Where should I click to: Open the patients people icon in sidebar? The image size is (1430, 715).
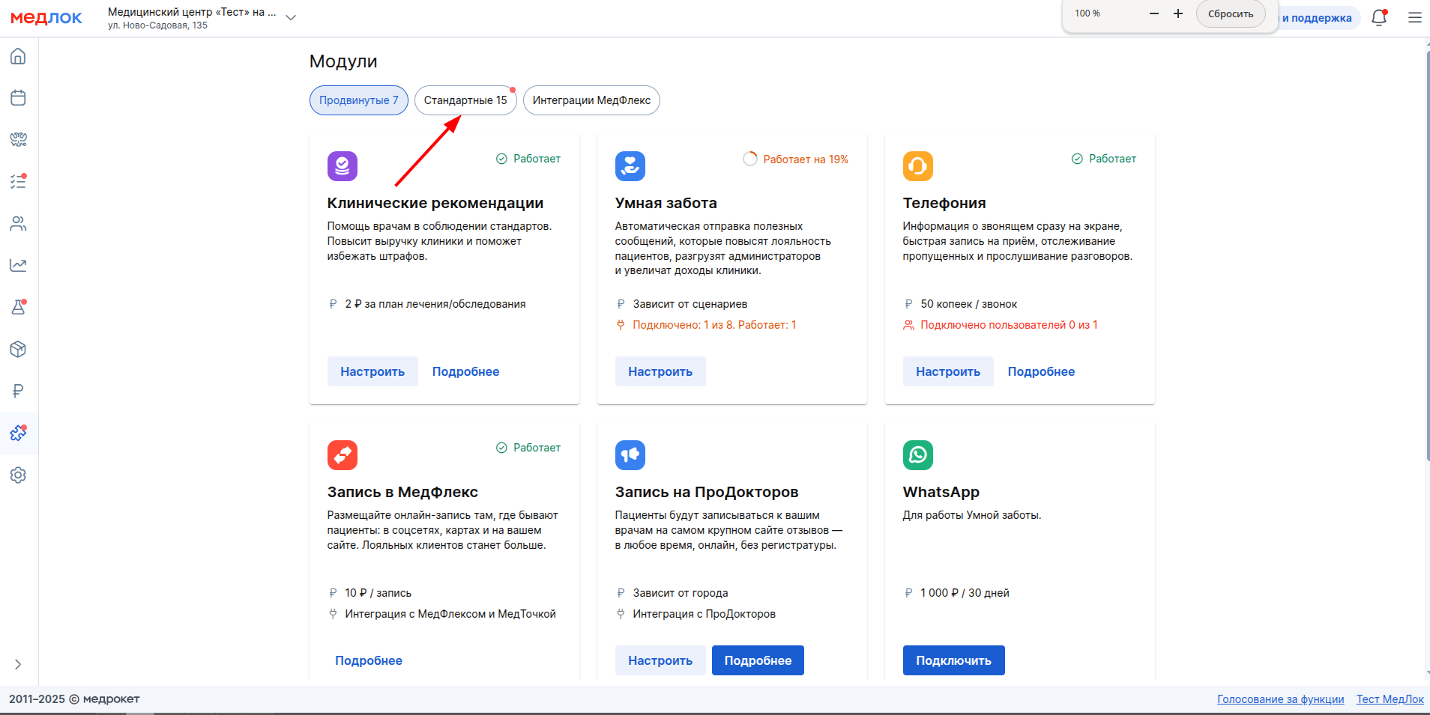18,223
